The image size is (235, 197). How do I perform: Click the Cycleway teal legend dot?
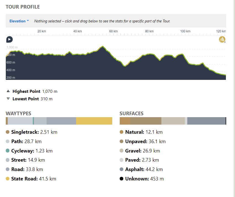[8, 151]
